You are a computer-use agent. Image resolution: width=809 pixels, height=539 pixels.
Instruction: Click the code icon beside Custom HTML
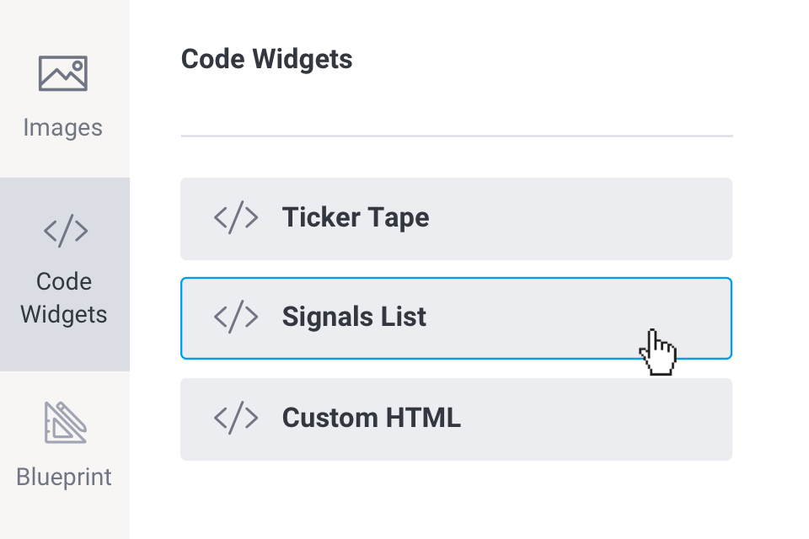(236, 418)
